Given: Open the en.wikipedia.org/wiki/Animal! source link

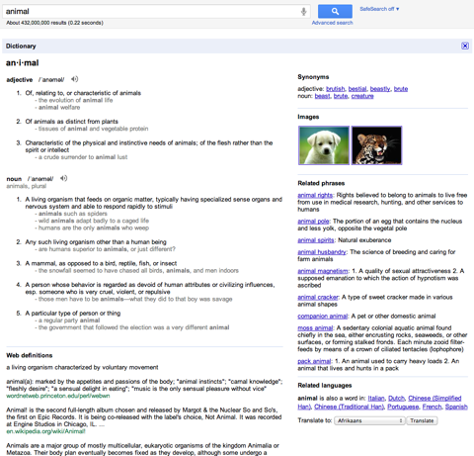Looking at the screenshot, I should [x=45, y=431].
